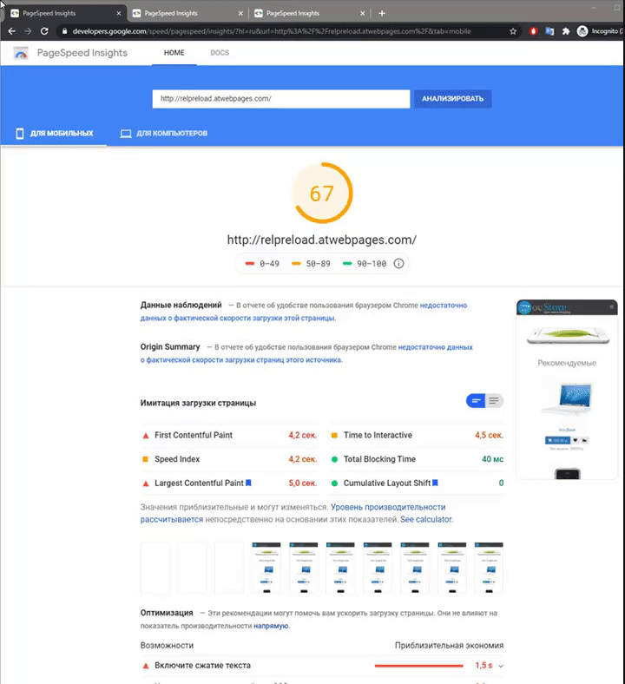Image resolution: width=625 pixels, height=684 pixels.
Task: Open the DOCS navigation tab
Action: tap(220, 53)
